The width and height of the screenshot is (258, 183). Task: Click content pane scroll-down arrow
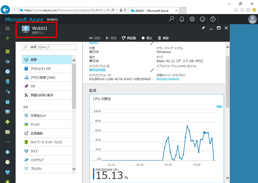[228, 178]
